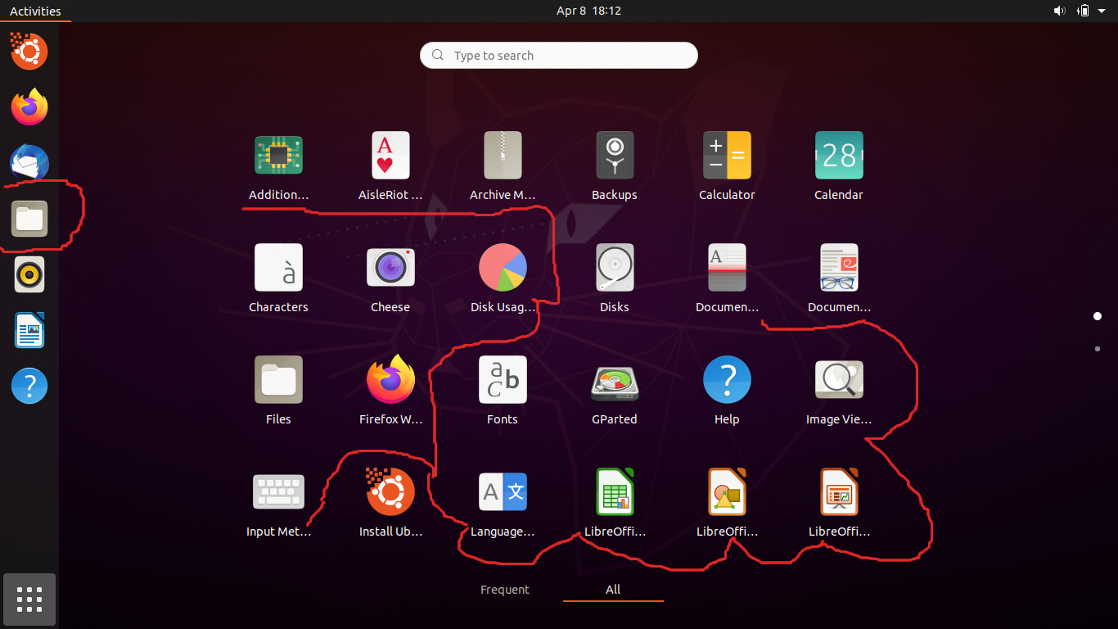Expand the system menu arrow in the top bar
The height and width of the screenshot is (629, 1118).
pos(1102,11)
